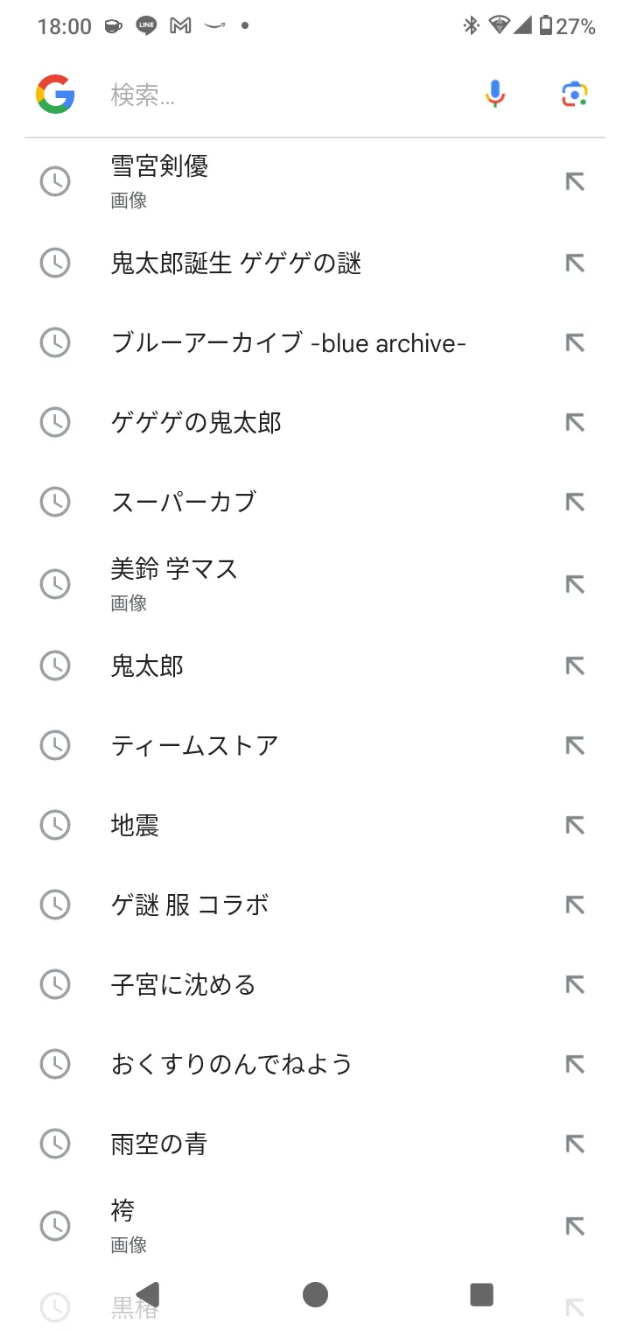Tap the おくすりのんでねよう history entry
The width and height of the screenshot is (630, 1331).
pos(231,1064)
